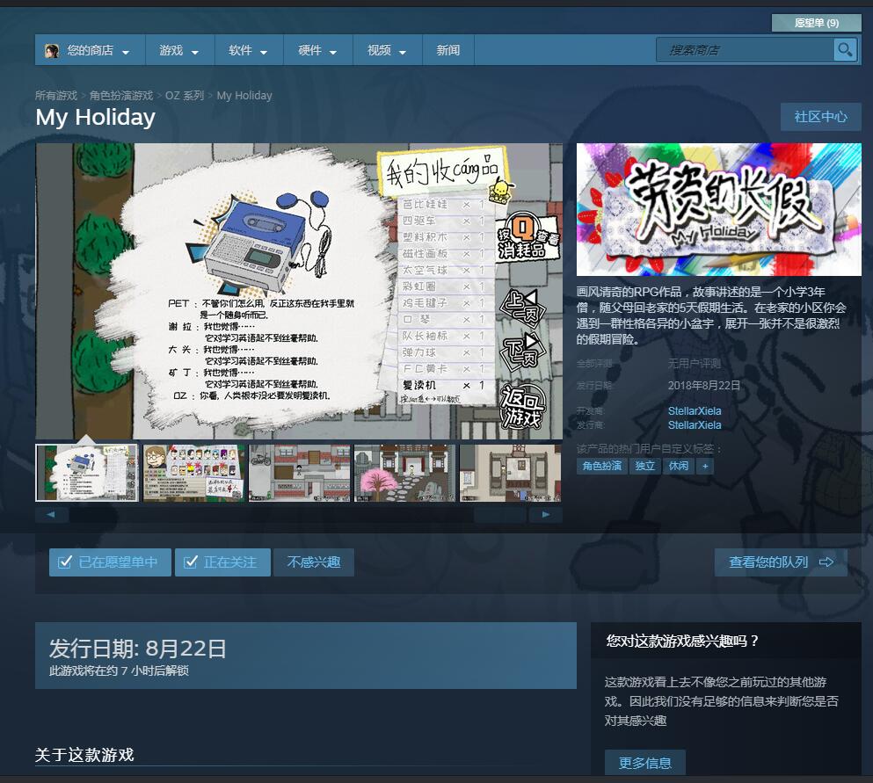
Task: Click 发行日期: 8月22日 banner text
Action: [137, 649]
